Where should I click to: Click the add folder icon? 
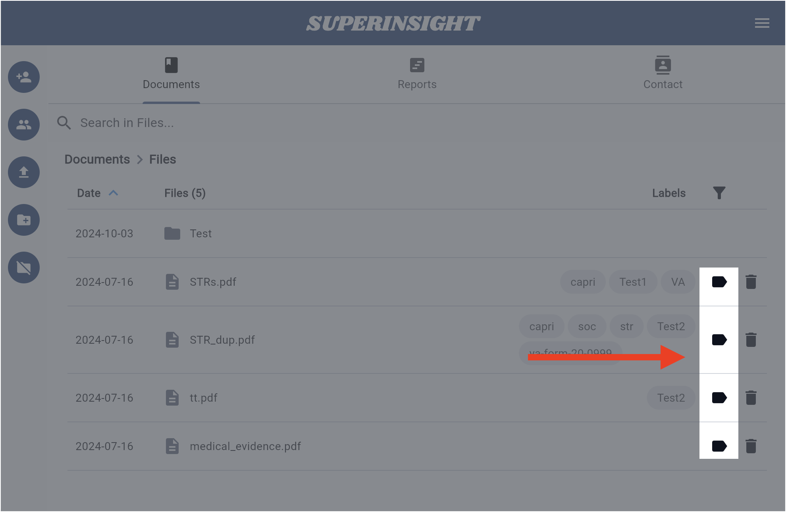(24, 220)
